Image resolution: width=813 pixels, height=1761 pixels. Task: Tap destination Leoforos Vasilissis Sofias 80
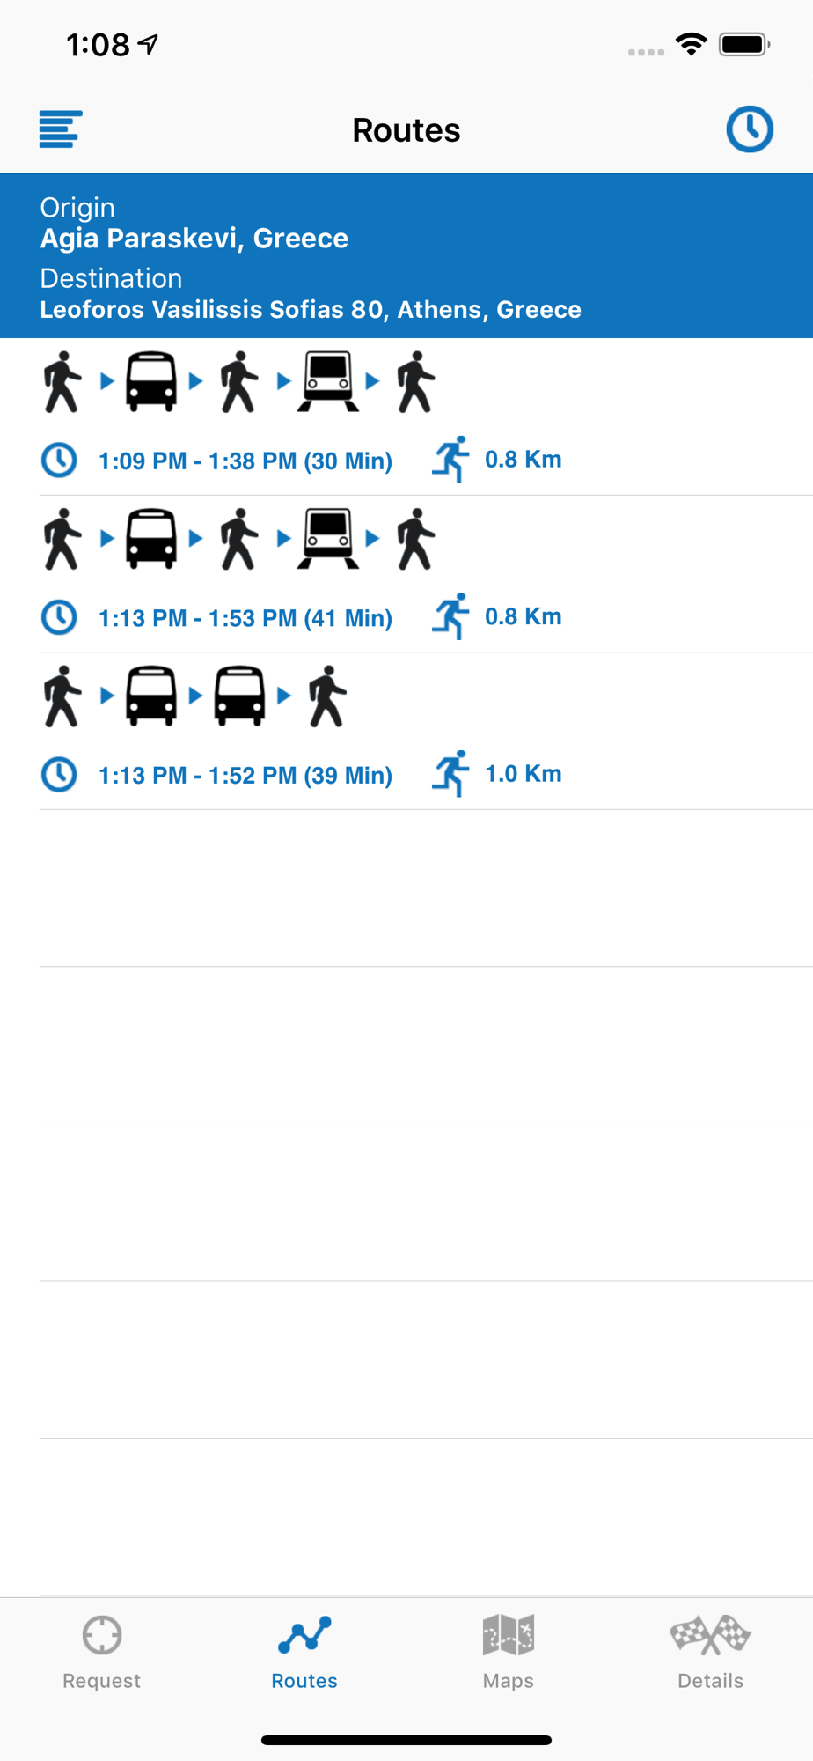(311, 309)
